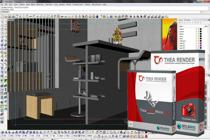Select the Pan hand tool
This screenshot has height=140, width=210.
tap(34, 16)
